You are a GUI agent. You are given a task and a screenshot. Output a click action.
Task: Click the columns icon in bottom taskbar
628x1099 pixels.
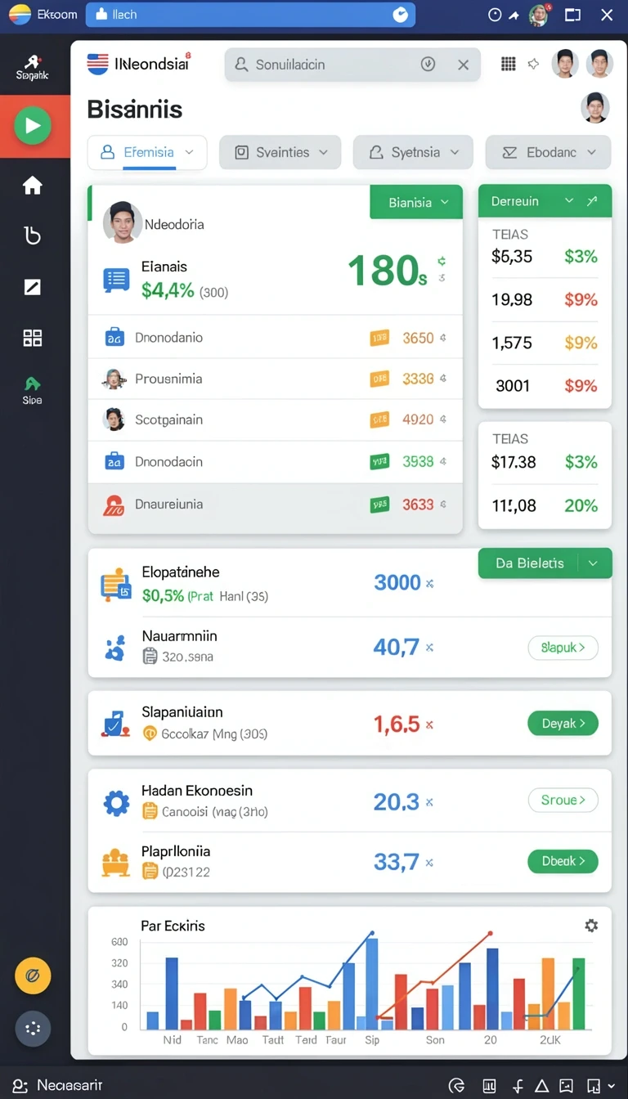coord(489,1086)
